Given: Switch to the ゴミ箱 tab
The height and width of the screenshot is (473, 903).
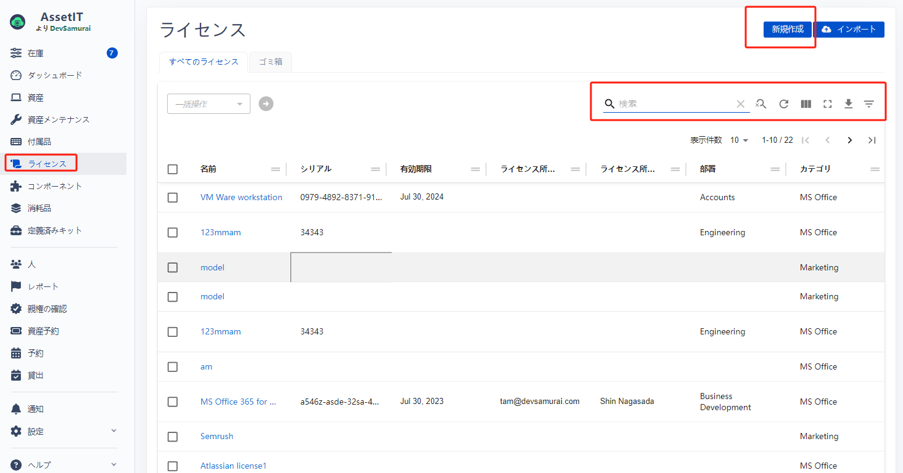Looking at the screenshot, I should point(270,62).
